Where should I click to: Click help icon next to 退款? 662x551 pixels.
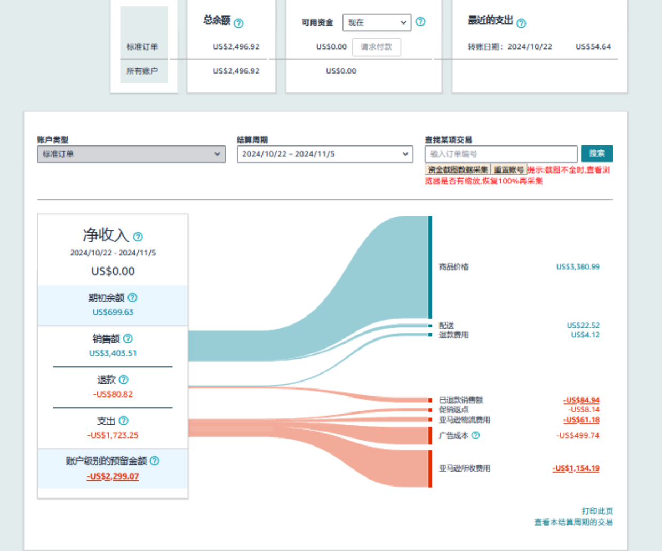tap(124, 379)
